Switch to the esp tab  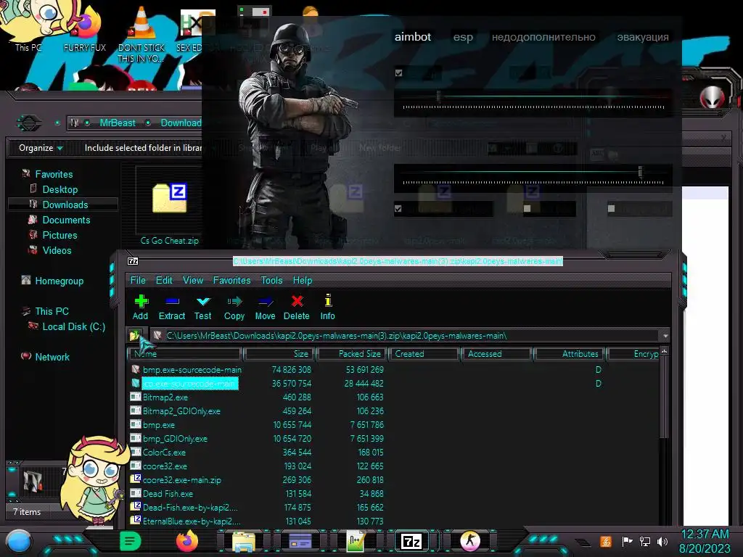[463, 37]
